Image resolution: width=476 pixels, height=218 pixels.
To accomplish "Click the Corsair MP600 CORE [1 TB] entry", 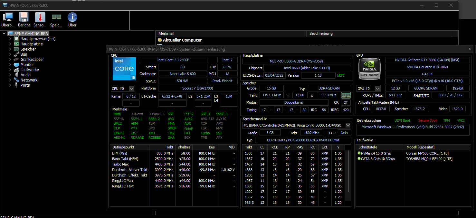I will 427,153.
